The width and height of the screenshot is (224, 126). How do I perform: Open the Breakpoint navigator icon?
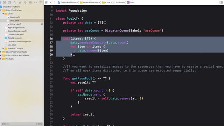35,2
